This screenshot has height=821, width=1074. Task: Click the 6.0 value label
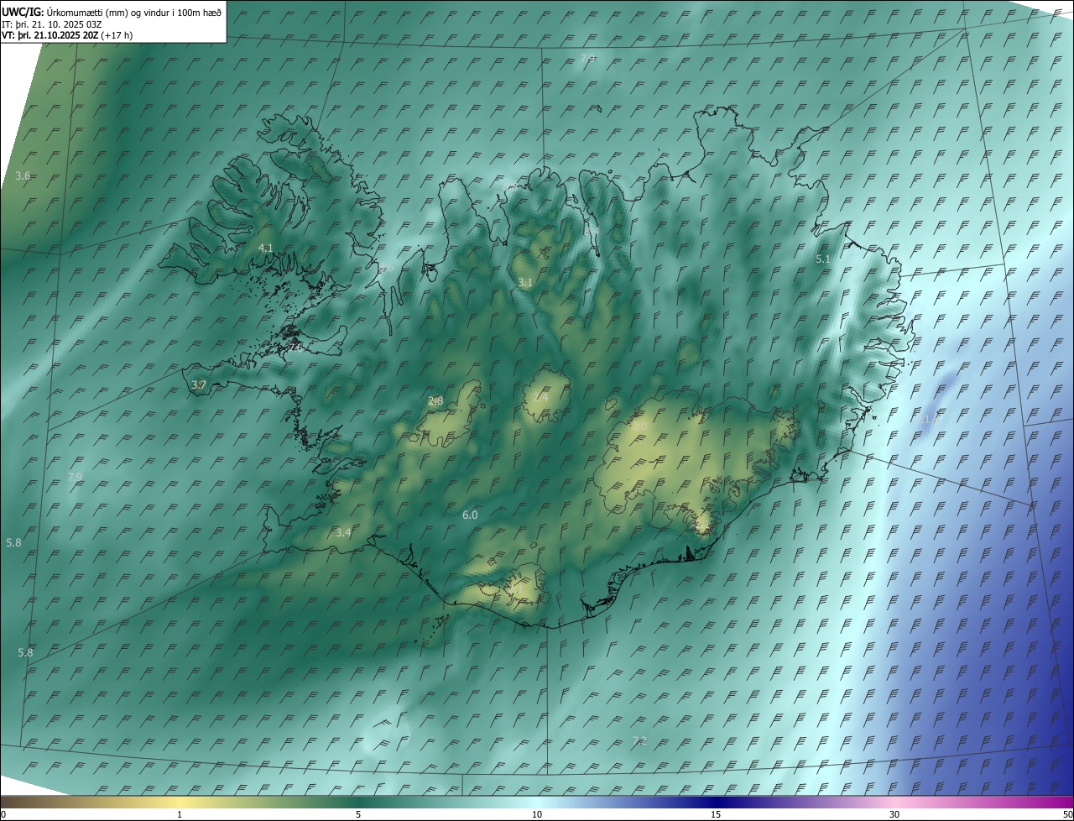[x=470, y=515]
